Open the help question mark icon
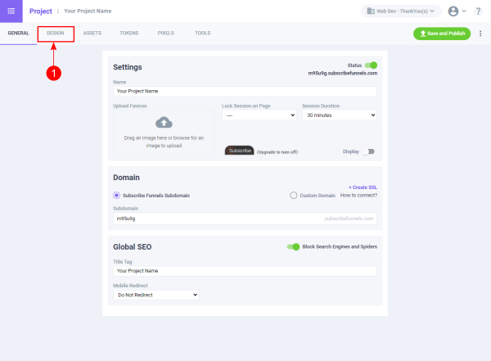491x361 pixels. coord(478,11)
